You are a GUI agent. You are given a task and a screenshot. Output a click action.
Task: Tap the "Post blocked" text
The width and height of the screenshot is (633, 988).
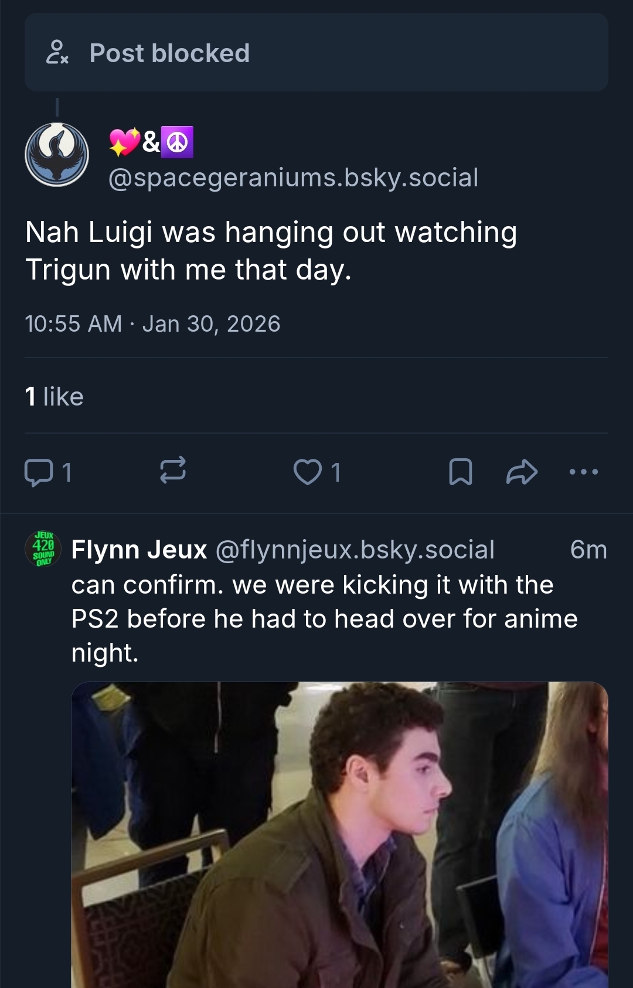coord(169,53)
